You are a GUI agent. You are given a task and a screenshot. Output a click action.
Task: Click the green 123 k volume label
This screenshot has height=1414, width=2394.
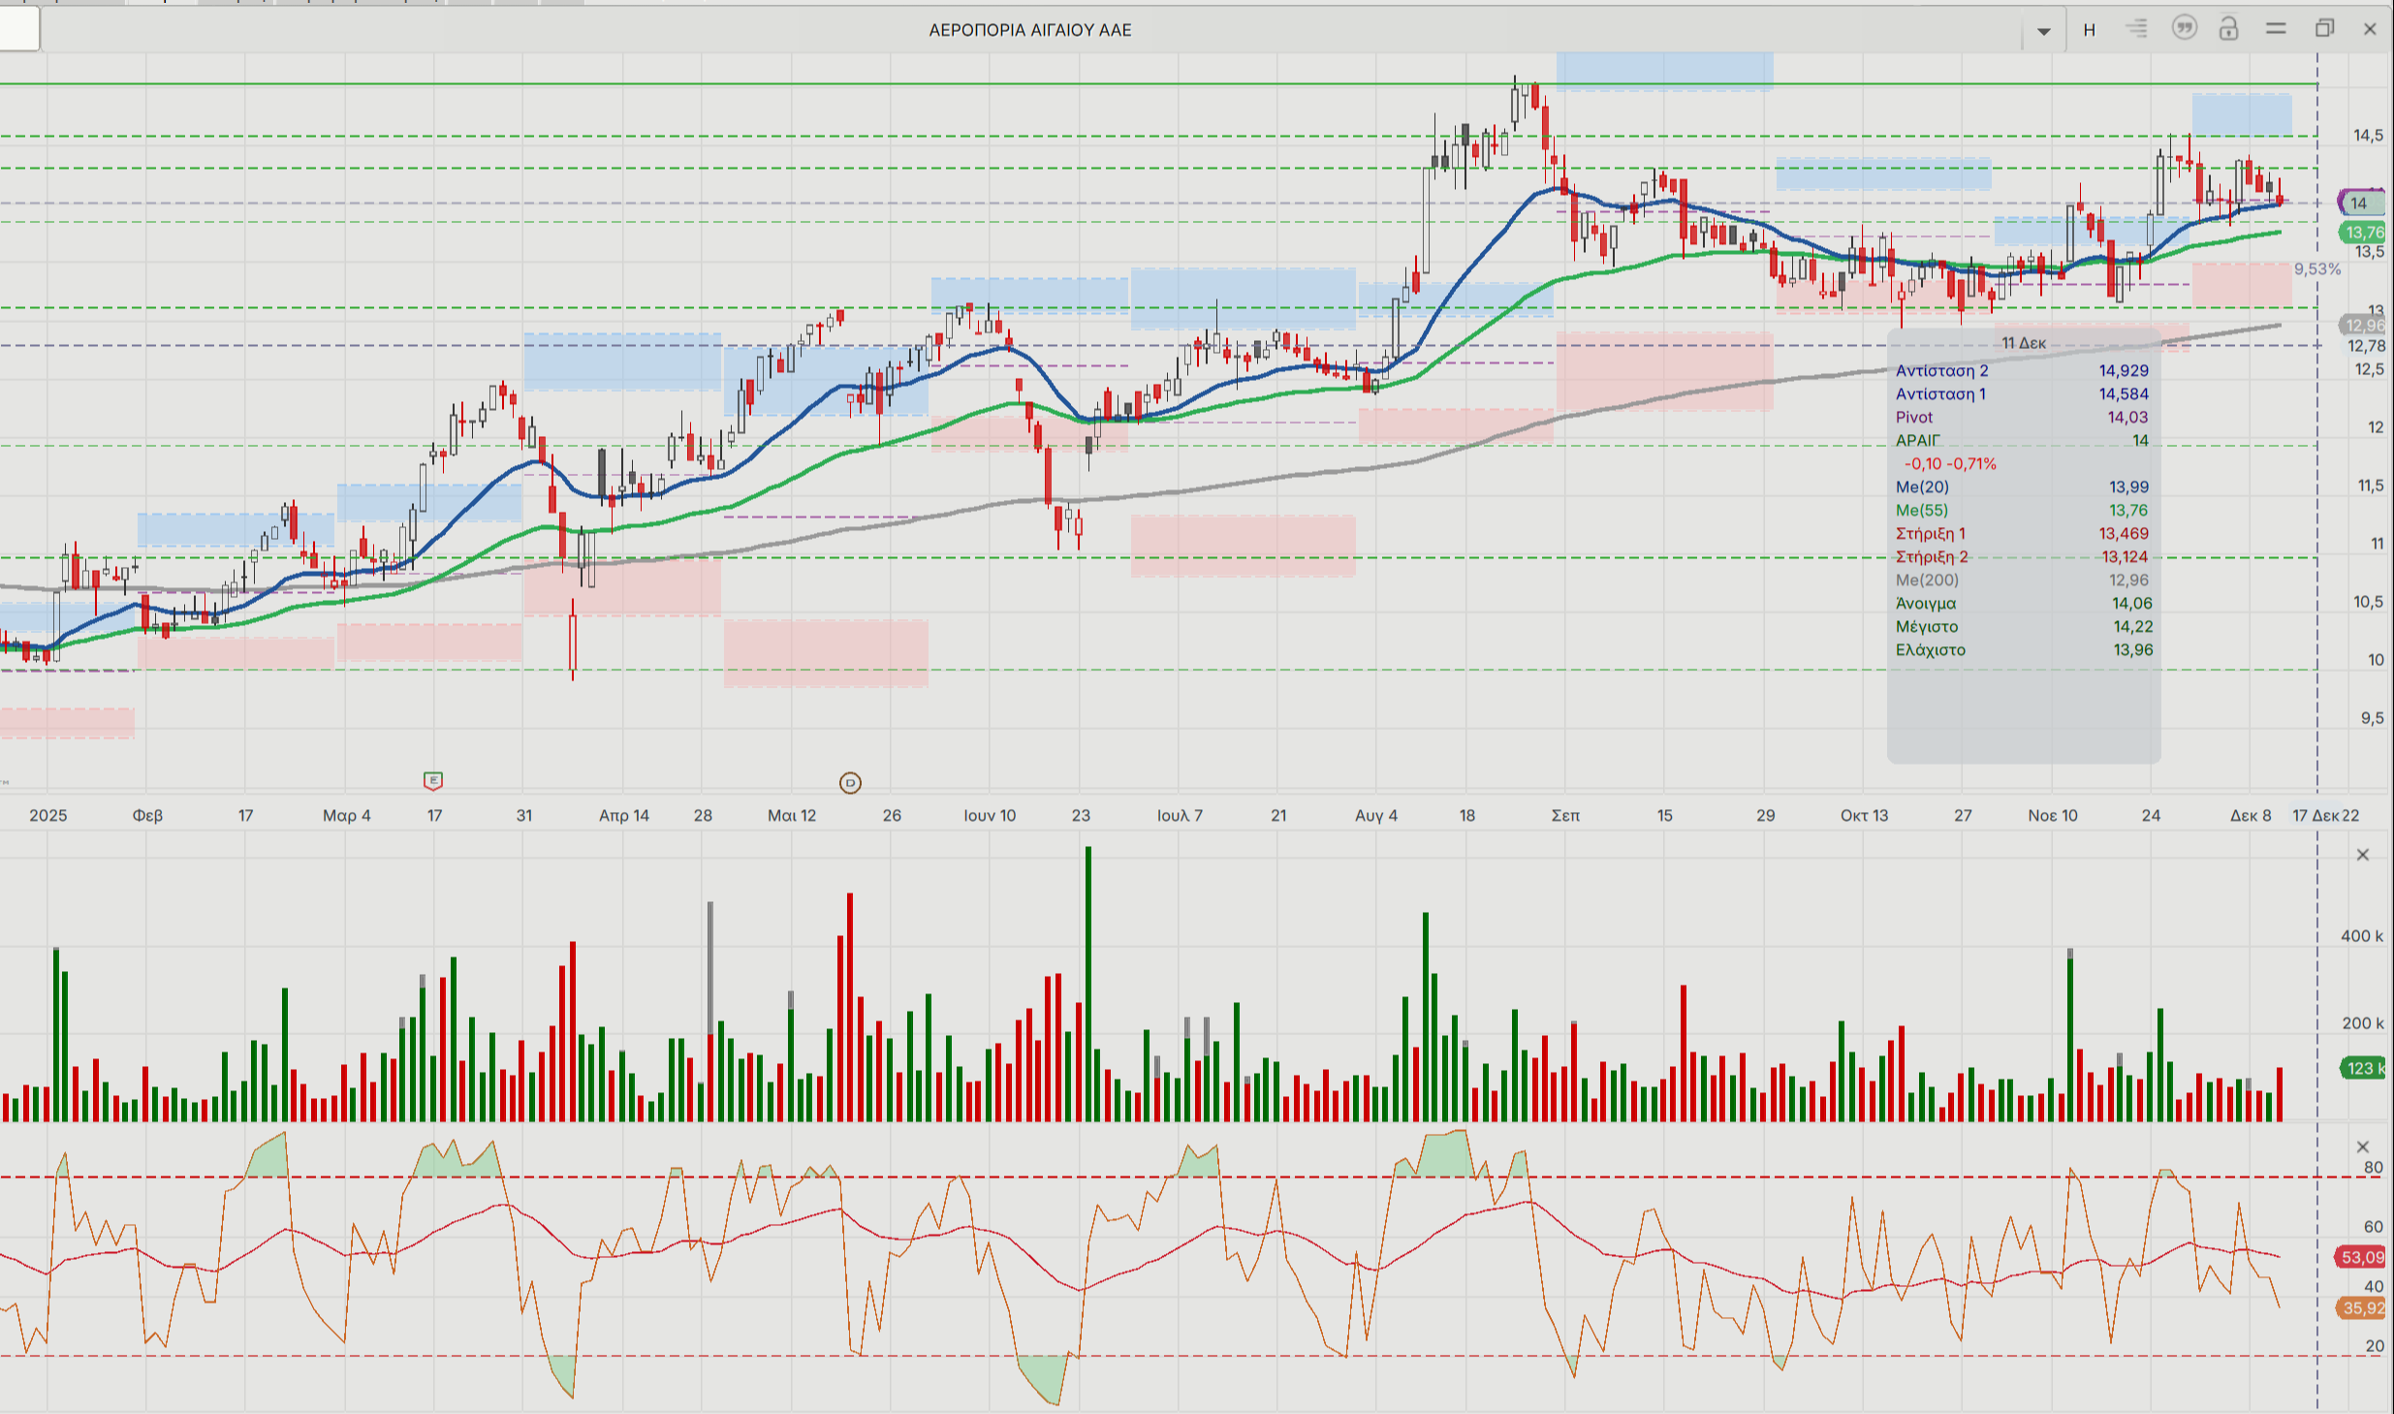coord(2362,1068)
